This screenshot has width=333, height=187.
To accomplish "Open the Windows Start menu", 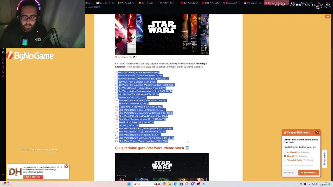I will pos(129,184).
